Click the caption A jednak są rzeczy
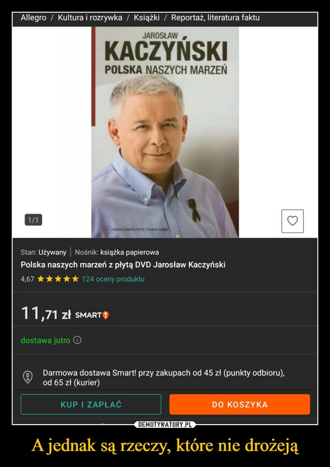 coord(164,446)
